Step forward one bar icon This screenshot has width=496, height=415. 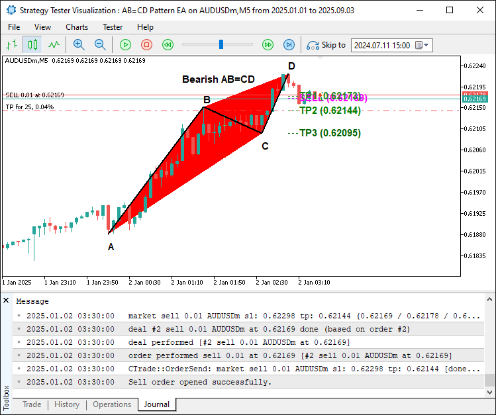click(x=289, y=44)
